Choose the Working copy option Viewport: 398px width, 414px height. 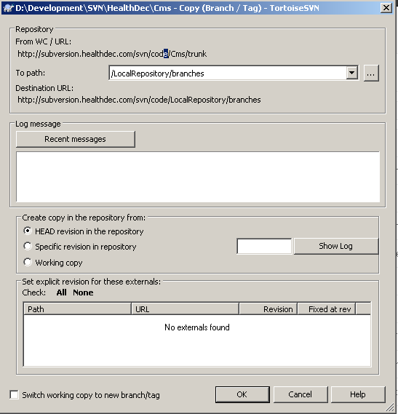[x=53, y=263]
